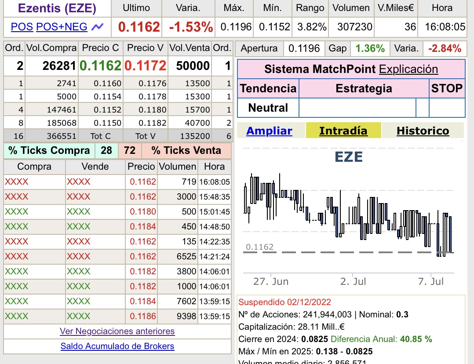Click the 2. Jul chart axis label
474x364 pixels.
[353, 281]
